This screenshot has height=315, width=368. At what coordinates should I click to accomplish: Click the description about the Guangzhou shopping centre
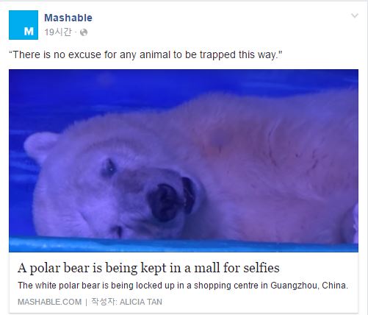(x=183, y=286)
